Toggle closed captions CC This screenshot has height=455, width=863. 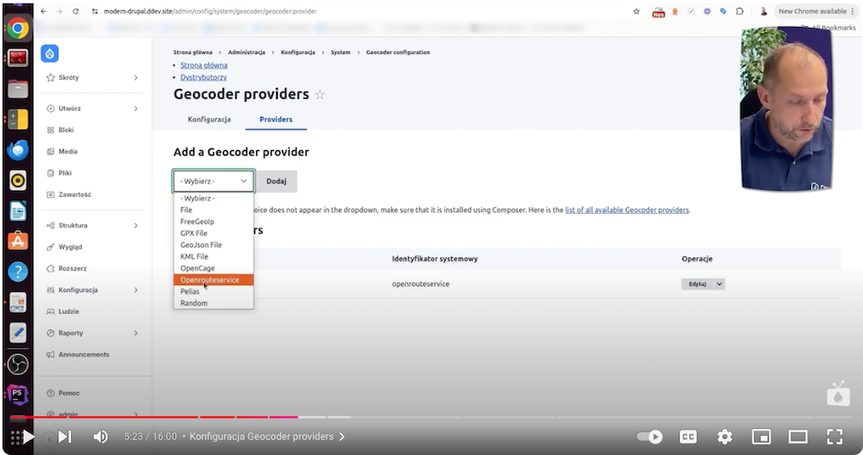tap(688, 437)
